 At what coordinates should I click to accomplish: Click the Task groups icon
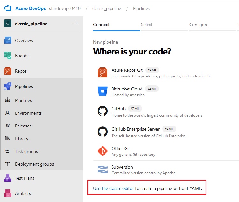(7, 151)
